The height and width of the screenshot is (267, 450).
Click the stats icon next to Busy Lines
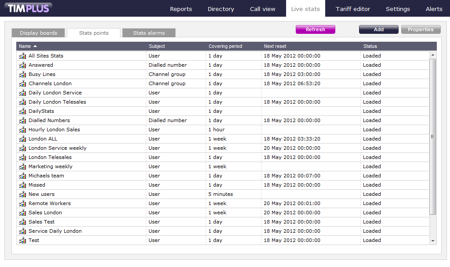pyautogui.click(x=22, y=74)
